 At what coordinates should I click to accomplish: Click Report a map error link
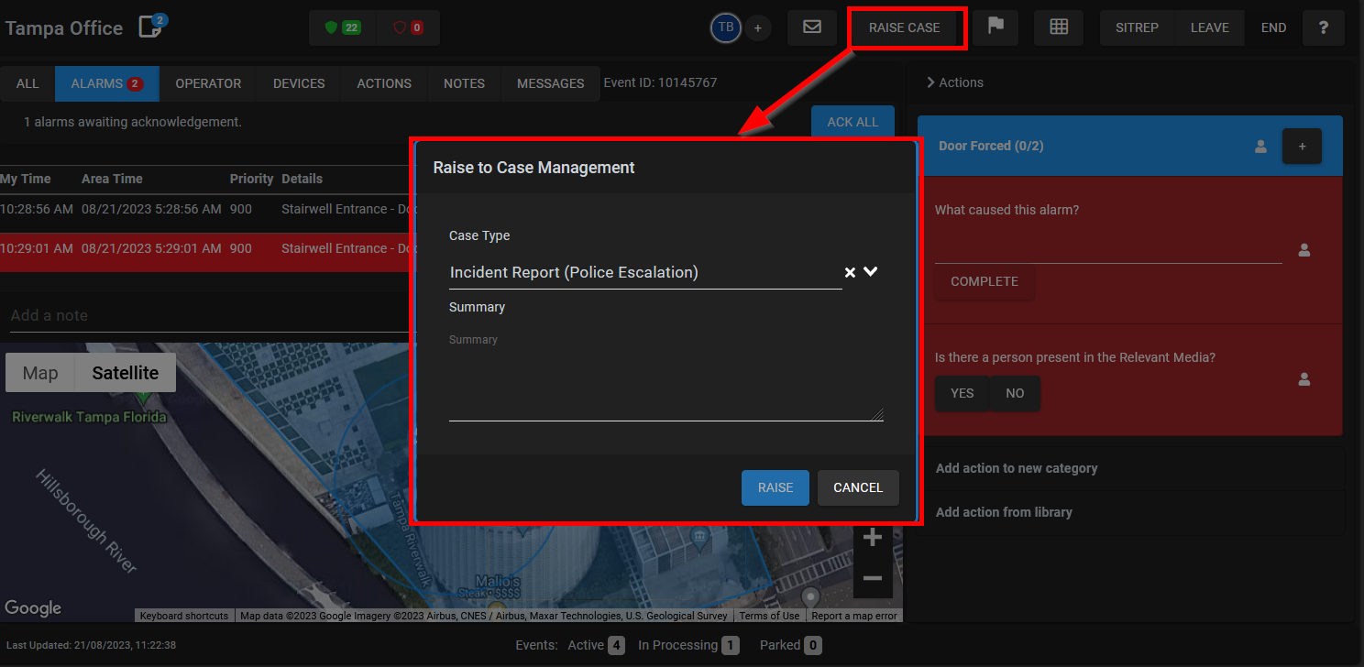coord(854,616)
